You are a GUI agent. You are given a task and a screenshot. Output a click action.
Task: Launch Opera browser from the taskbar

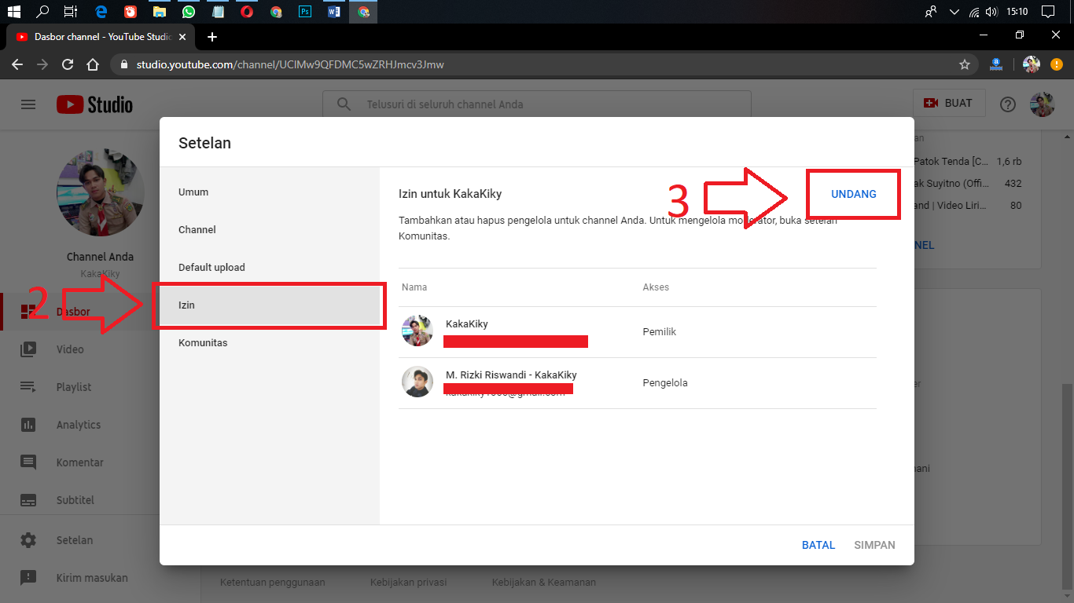click(247, 12)
